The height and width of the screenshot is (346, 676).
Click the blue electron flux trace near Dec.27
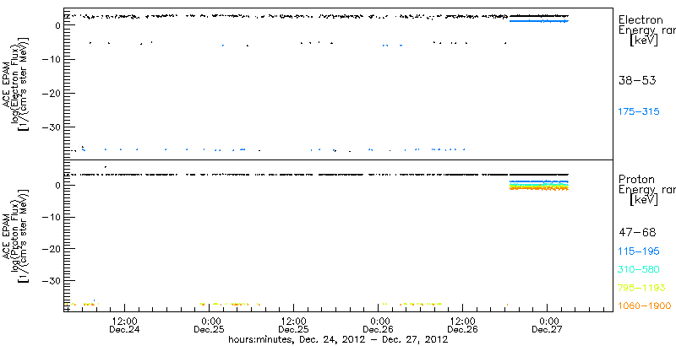pyautogui.click(x=539, y=20)
